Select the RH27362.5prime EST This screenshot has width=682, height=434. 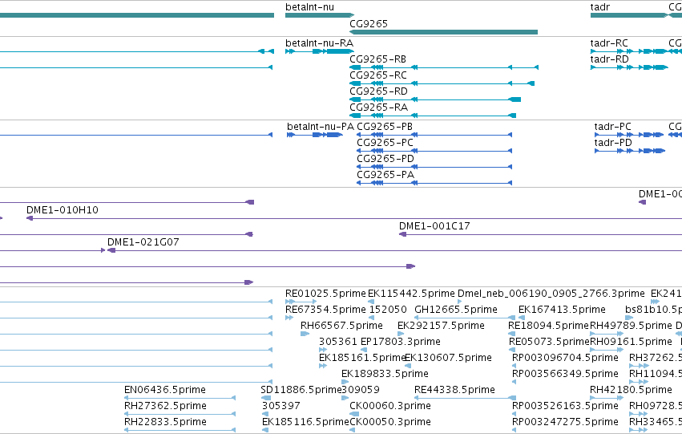click(x=180, y=414)
